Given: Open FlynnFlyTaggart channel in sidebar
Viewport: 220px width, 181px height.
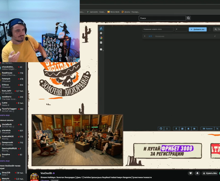Looking at the screenshot, I should click(12, 110).
